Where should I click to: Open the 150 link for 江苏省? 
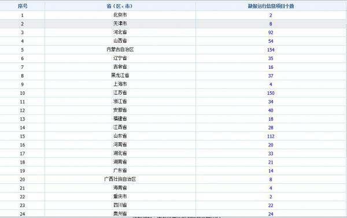click(271, 93)
